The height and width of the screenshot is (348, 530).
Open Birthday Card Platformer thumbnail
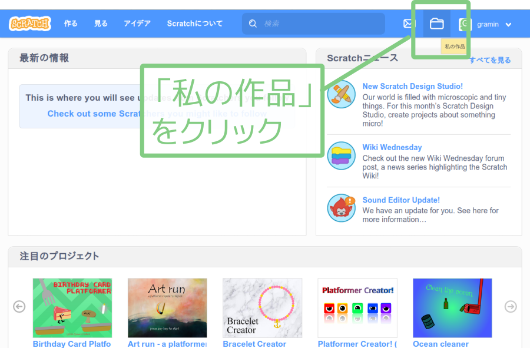[x=72, y=308]
